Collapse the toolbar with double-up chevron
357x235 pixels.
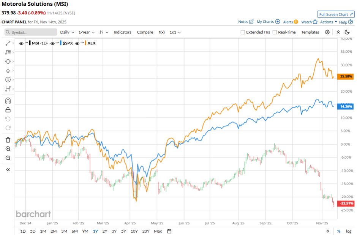pyautogui.click(x=338, y=32)
